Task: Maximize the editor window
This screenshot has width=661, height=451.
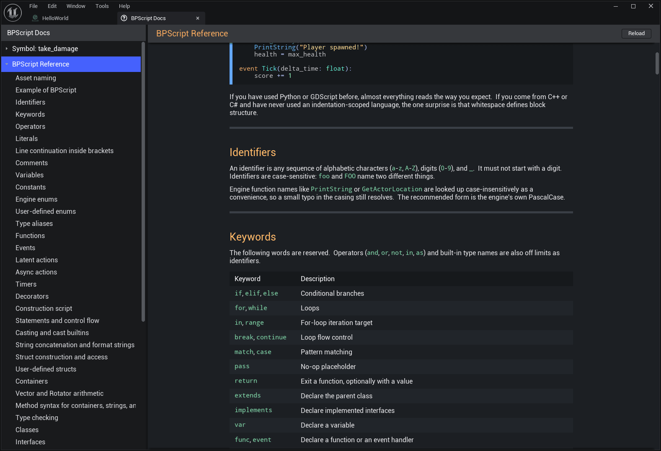Action: [x=633, y=6]
